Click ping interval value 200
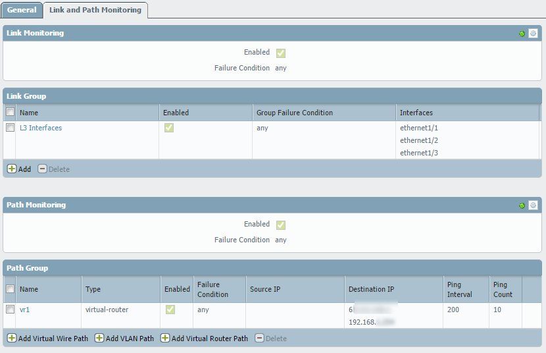Image resolution: width=546 pixels, height=353 pixels. tap(453, 310)
